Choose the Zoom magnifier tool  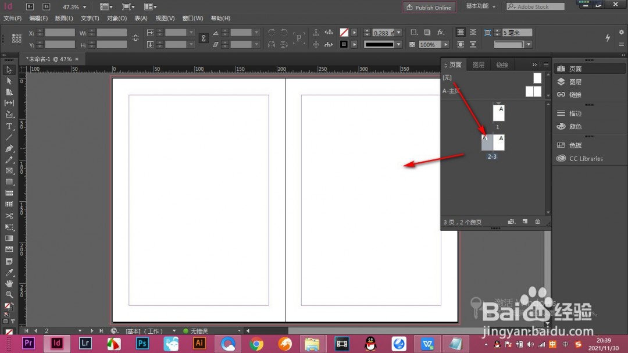pyautogui.click(x=9, y=294)
